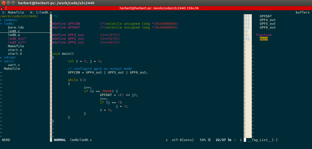
Task: Click the ln line-number indicator in statusline
Action: pos(230,140)
